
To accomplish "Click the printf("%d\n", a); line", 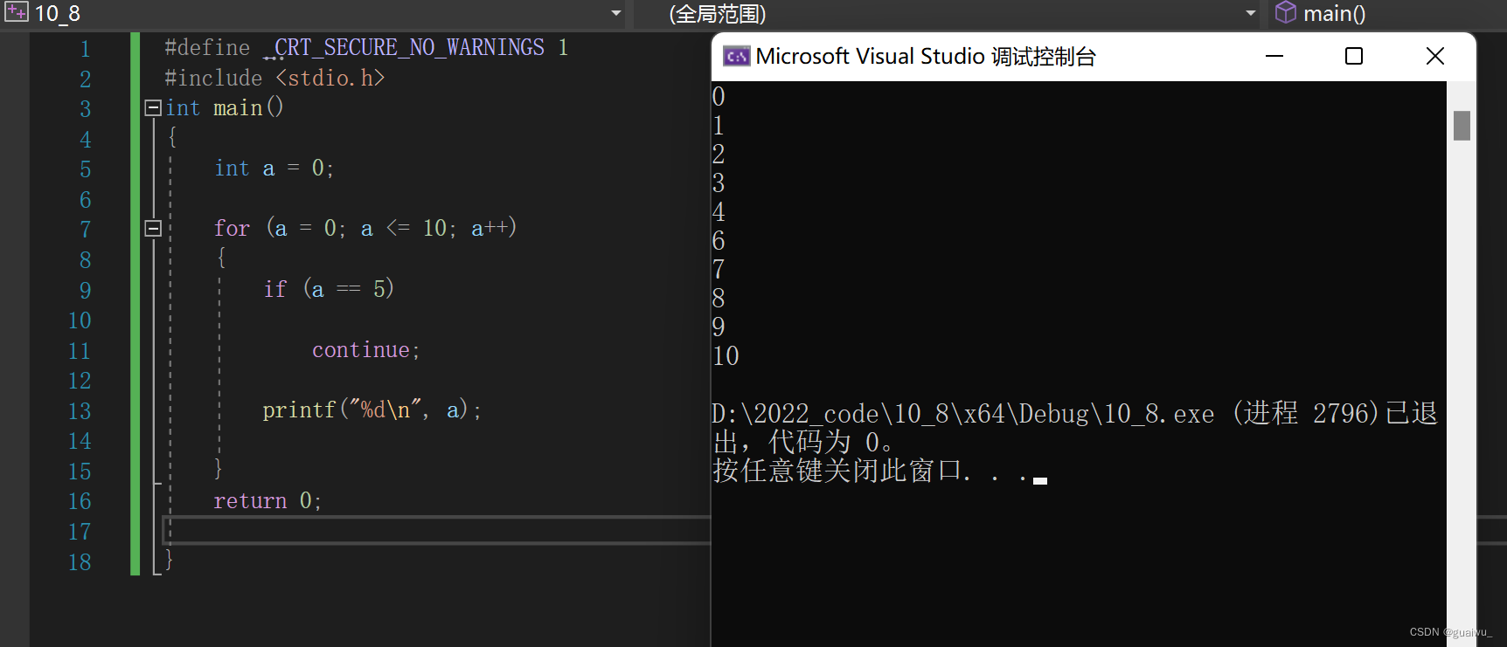I will [x=372, y=410].
